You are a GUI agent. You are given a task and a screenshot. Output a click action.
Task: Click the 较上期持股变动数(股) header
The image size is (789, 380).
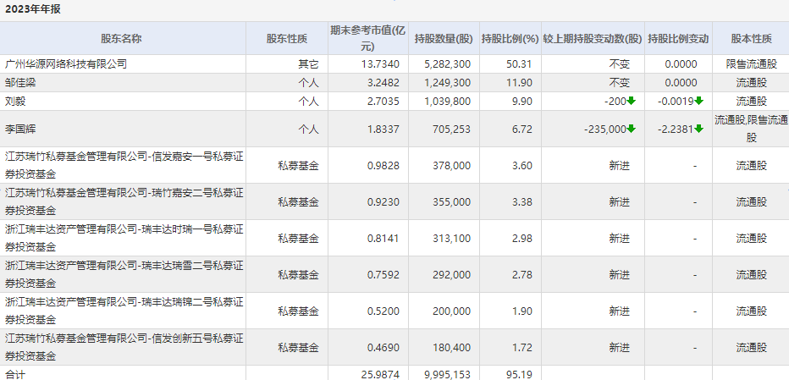[593, 39]
